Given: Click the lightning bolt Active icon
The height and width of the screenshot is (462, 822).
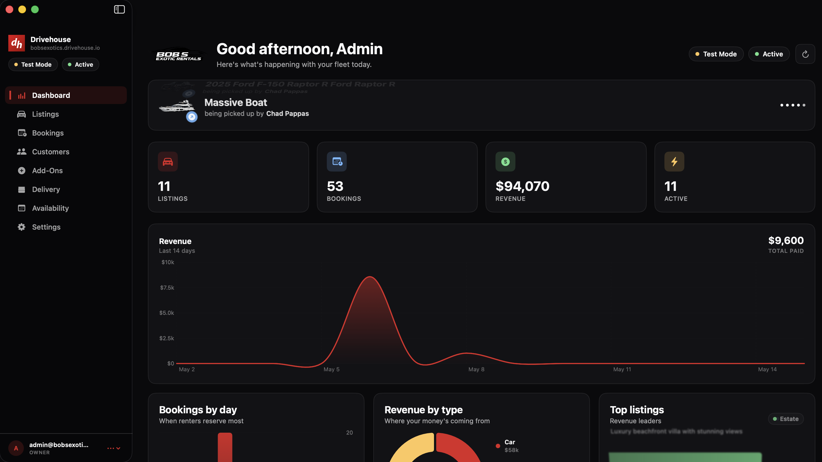Looking at the screenshot, I should pyautogui.click(x=674, y=162).
